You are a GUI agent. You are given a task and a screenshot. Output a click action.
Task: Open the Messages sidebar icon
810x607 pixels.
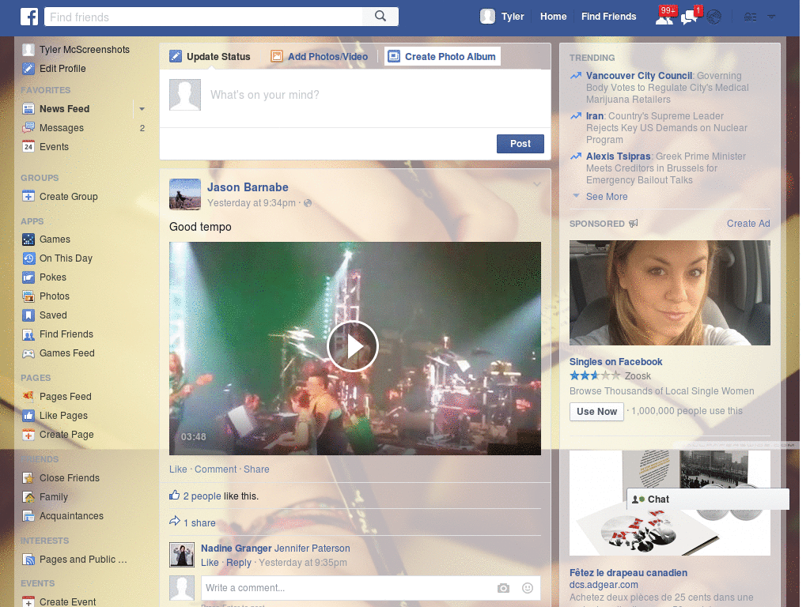click(x=28, y=128)
